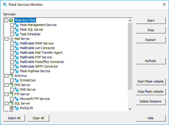
Task: Click the green arrow Plesk Run-Time icon
Action: (11, 20)
